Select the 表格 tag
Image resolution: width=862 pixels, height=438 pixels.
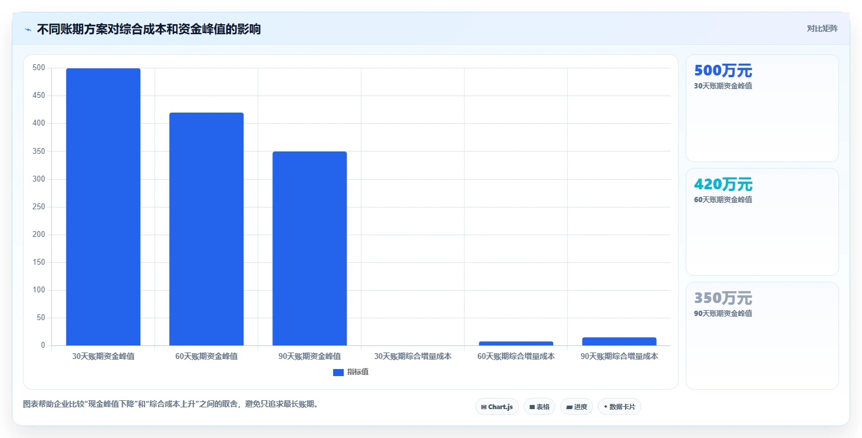539,407
